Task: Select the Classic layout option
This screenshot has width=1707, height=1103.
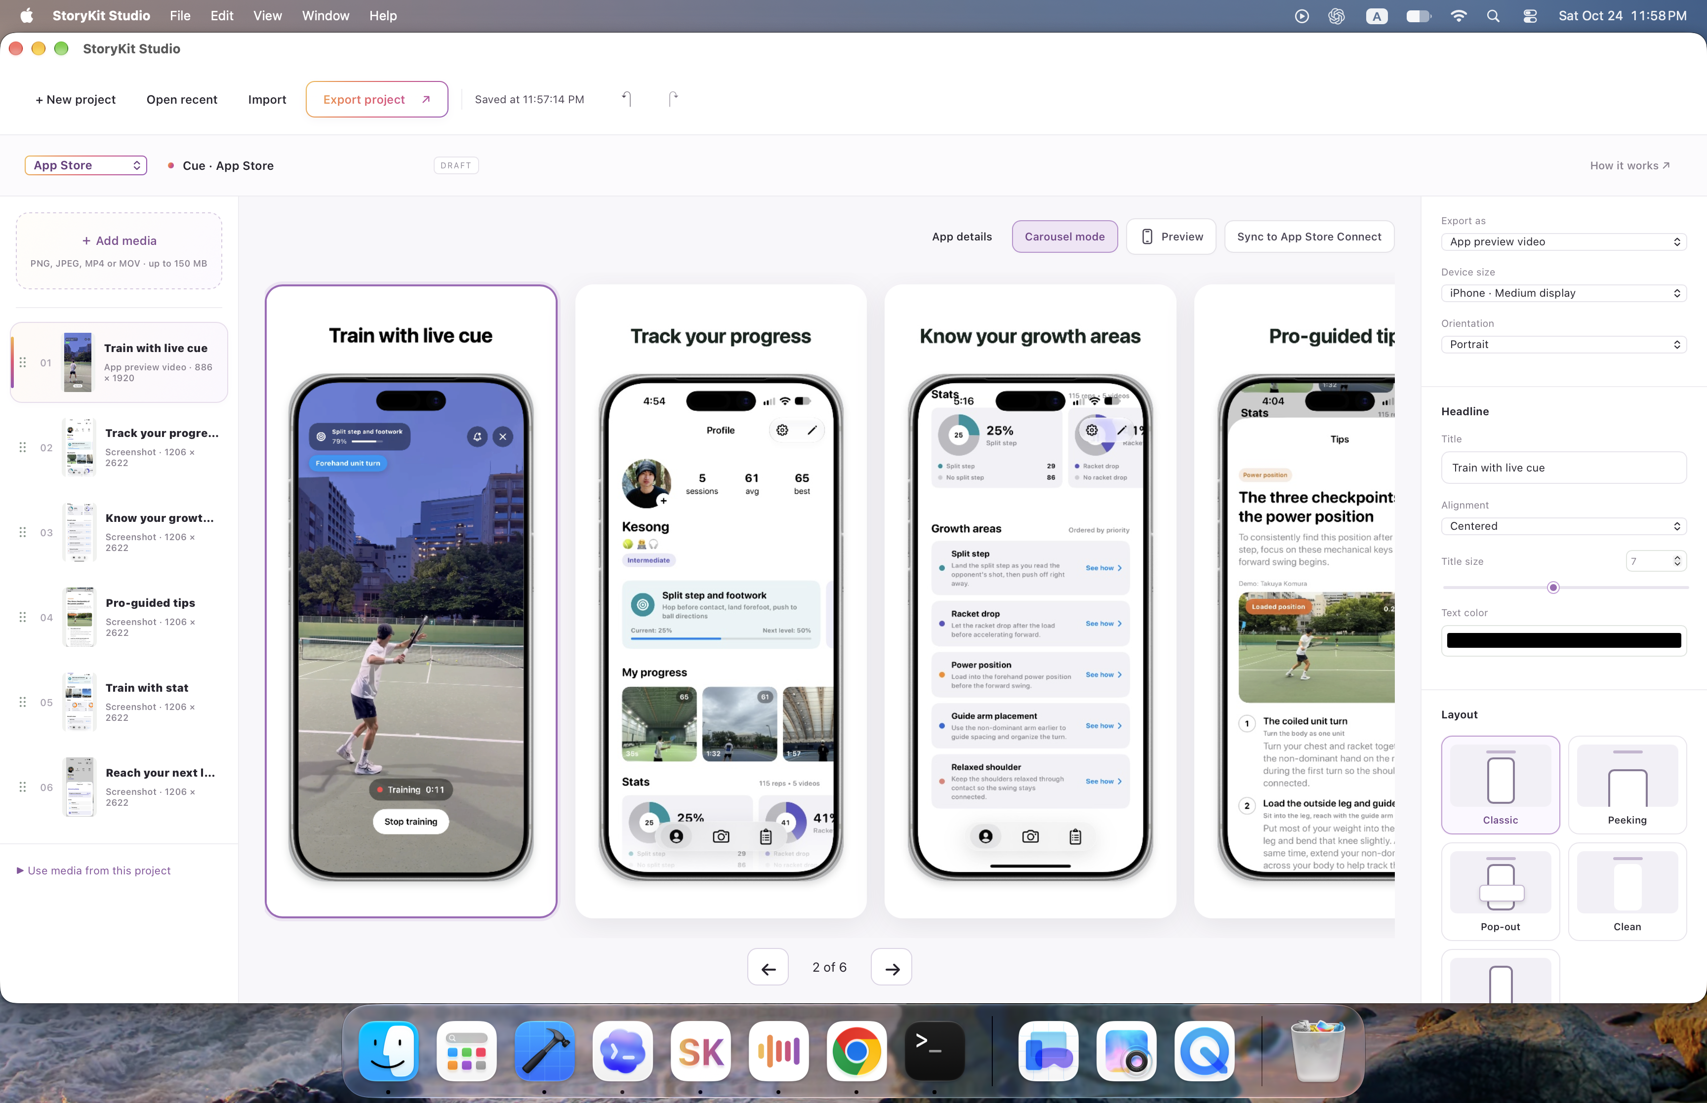Action: coord(1500,784)
